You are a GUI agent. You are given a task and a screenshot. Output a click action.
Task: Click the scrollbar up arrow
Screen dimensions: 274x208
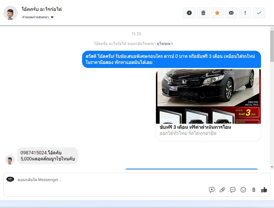point(272,28)
